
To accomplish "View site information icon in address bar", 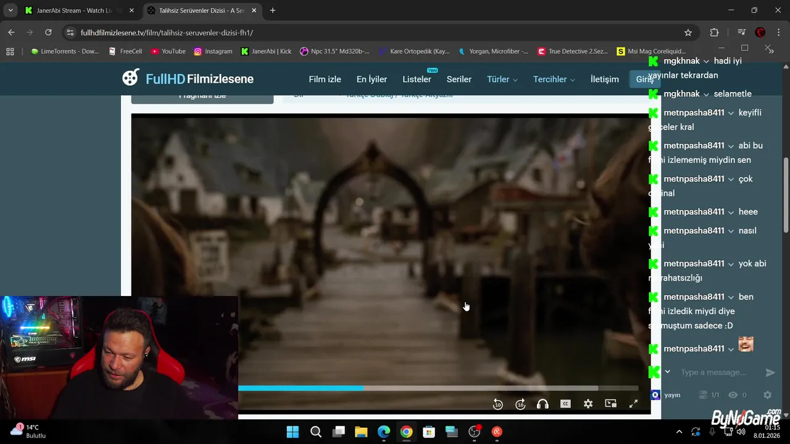I will pos(70,33).
